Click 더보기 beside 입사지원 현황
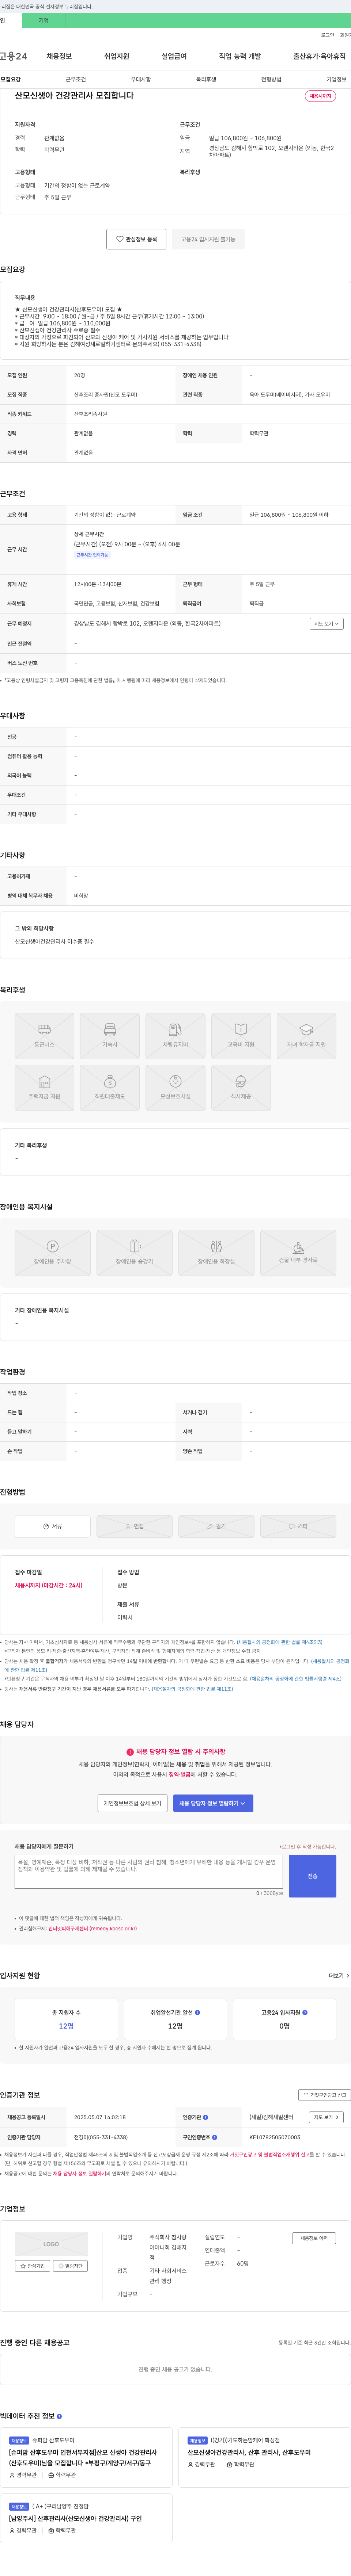The width and height of the screenshot is (351, 2576). tap(339, 1976)
